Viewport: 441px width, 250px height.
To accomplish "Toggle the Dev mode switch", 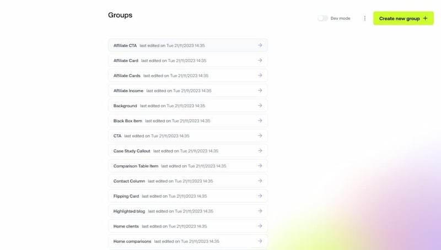I will (x=322, y=18).
